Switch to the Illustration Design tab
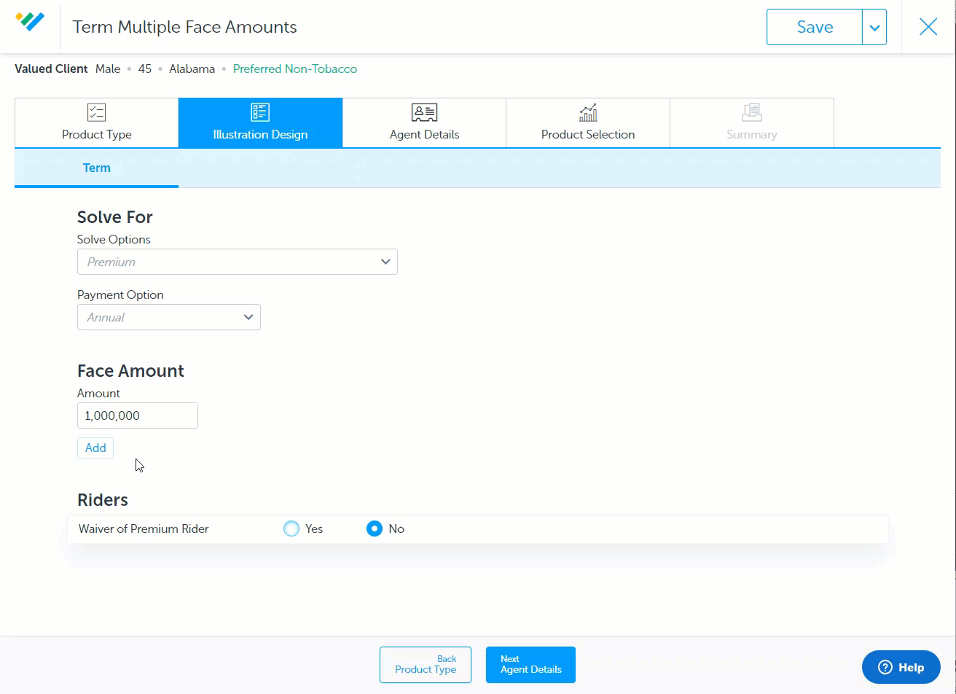 click(260, 122)
